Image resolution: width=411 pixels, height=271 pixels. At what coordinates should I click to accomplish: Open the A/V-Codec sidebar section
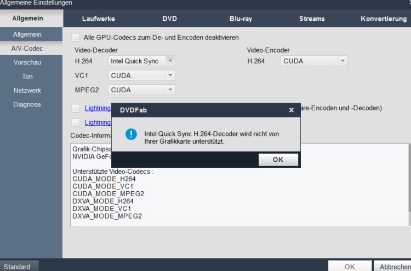(x=31, y=48)
